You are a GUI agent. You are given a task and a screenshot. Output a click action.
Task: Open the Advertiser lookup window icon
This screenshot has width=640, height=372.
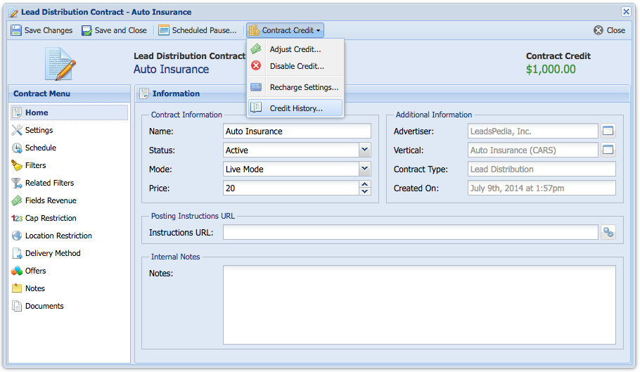(608, 131)
